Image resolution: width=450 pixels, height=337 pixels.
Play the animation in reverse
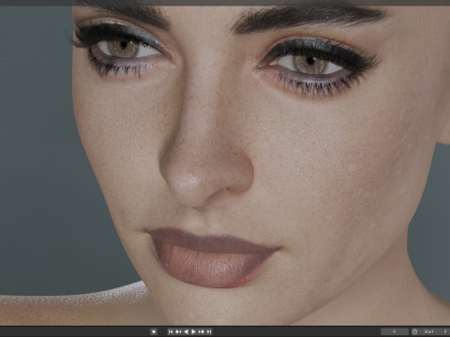pos(187,331)
